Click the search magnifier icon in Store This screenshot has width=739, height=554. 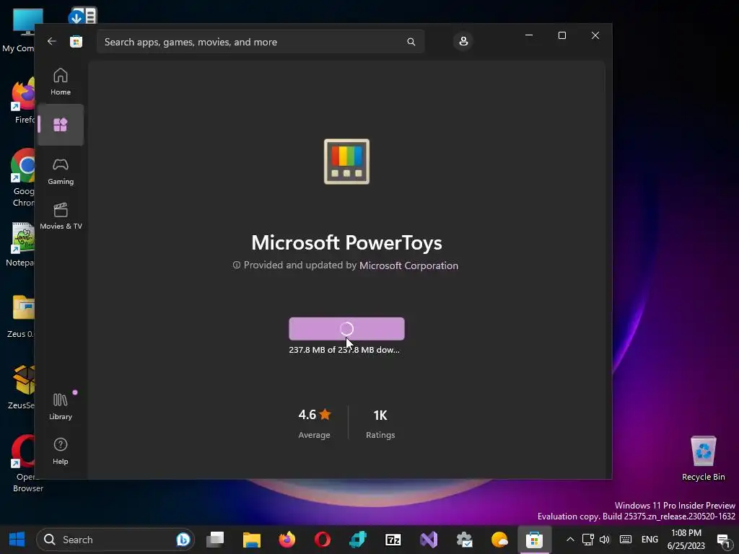pos(411,42)
